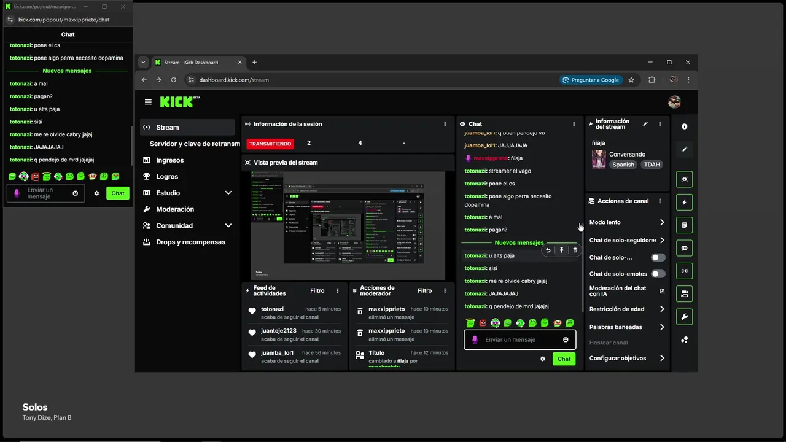Open Restricción de edad settings
The width and height of the screenshot is (786, 442).
(x=627, y=309)
